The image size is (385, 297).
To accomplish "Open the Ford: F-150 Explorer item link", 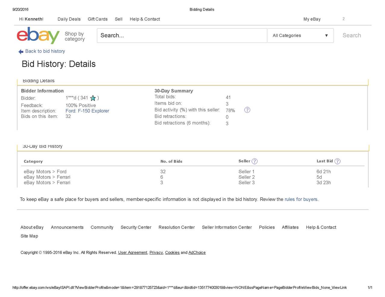I will coord(87,111).
